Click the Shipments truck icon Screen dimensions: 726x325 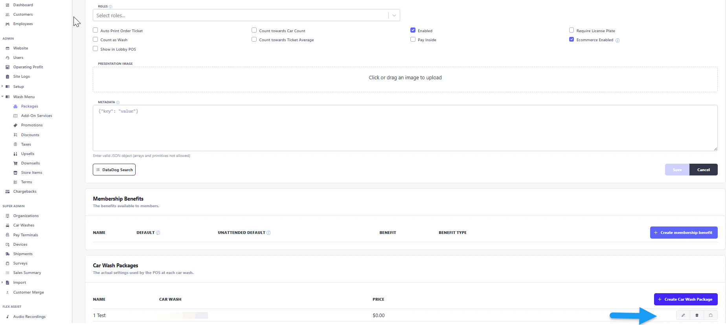[7, 254]
